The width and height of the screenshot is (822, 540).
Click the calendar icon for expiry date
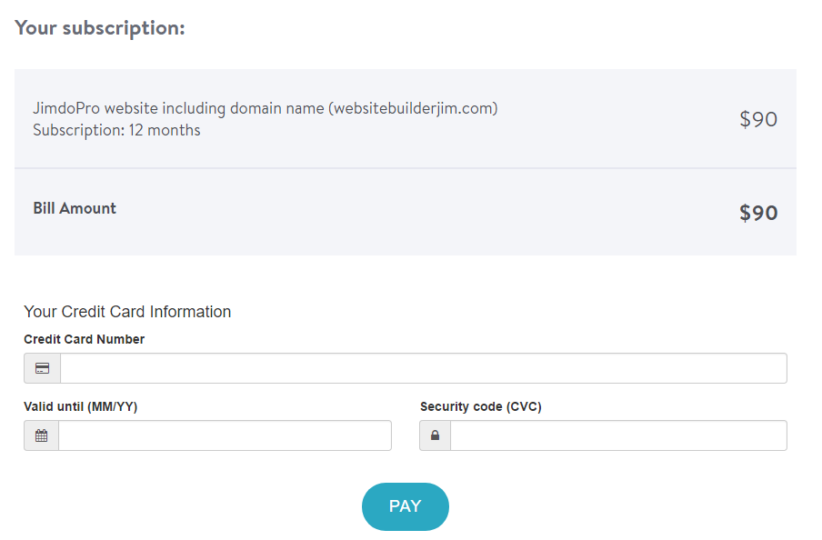pyautogui.click(x=42, y=435)
